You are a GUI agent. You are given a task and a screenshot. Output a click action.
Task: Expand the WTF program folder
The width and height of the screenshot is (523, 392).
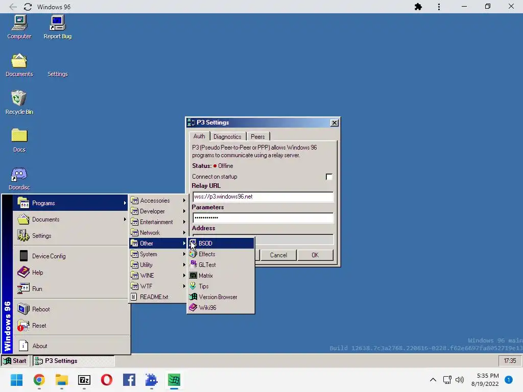(158, 286)
